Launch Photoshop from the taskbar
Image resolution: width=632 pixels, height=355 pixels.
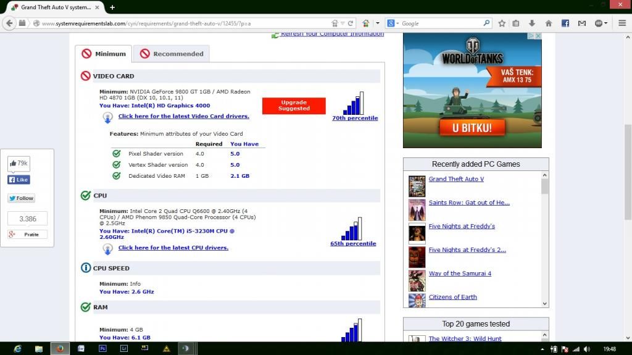102,348
